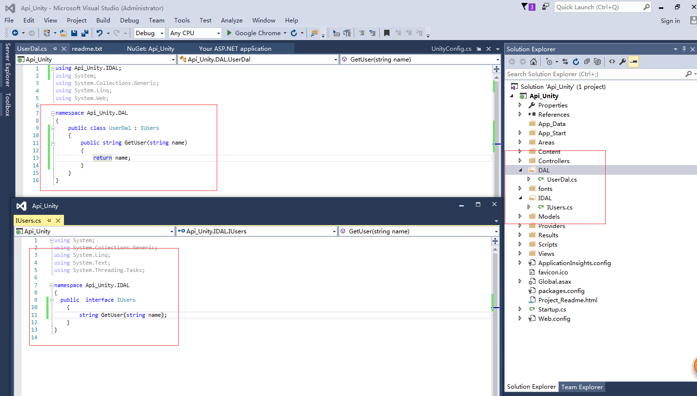Click the Undo arrow icon
The width and height of the screenshot is (697, 396).
point(99,33)
